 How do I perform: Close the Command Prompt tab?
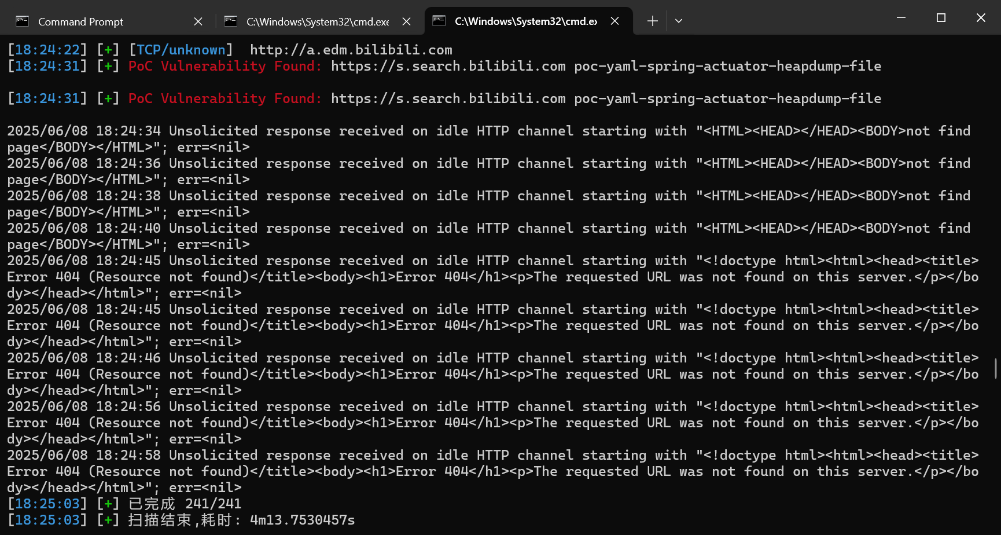tap(198, 21)
